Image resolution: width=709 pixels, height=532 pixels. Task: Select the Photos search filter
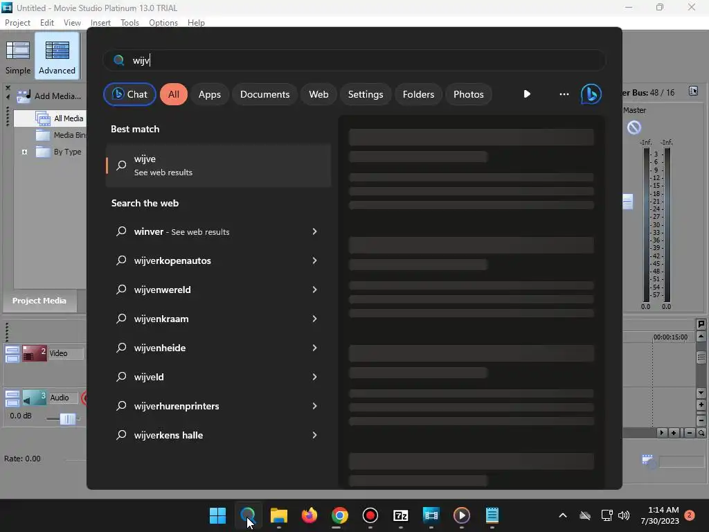point(469,94)
